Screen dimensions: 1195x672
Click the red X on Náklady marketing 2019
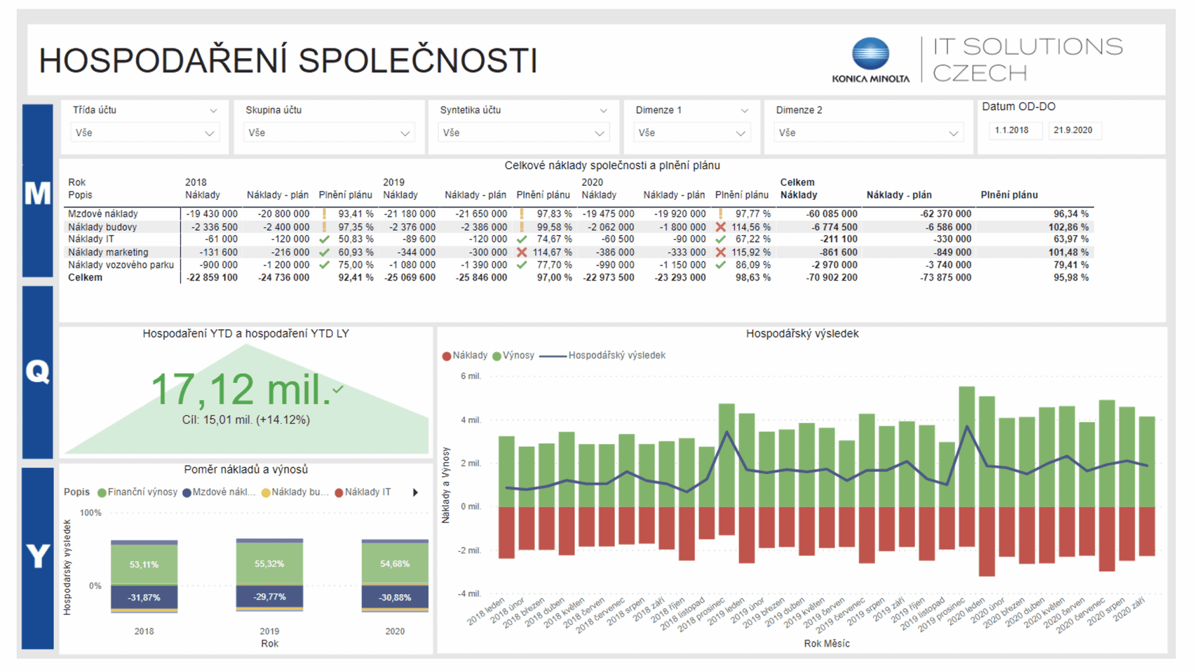point(523,251)
